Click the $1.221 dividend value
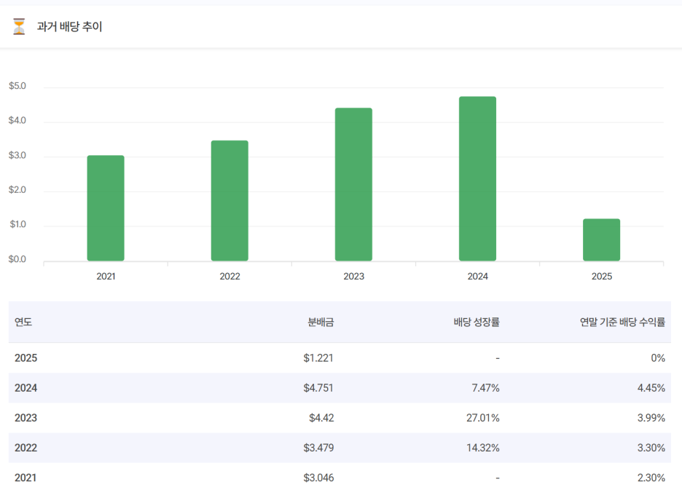The image size is (682, 490). (x=318, y=357)
